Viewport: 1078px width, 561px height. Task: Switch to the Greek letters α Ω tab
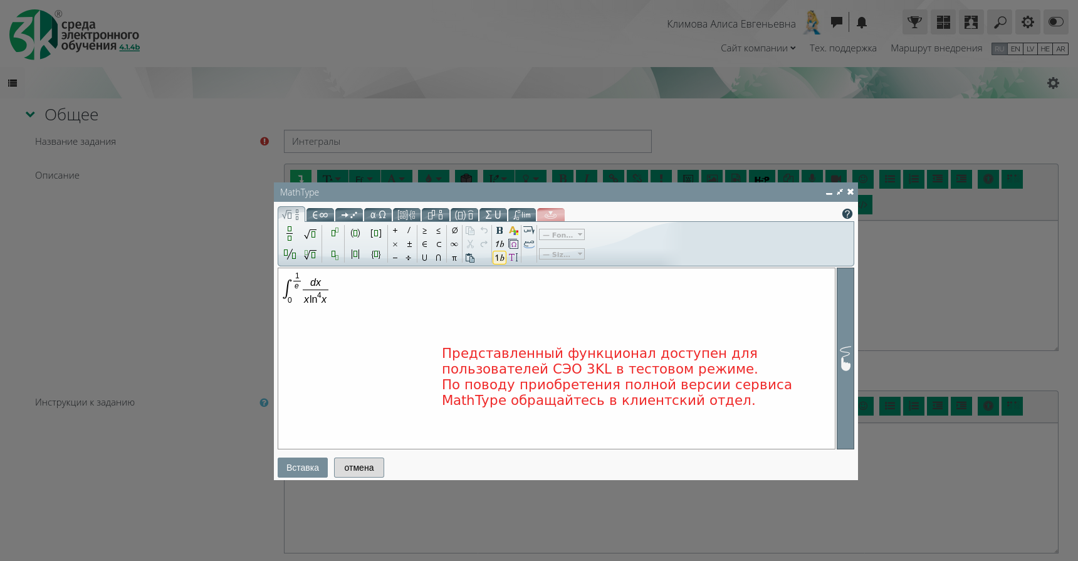[x=378, y=215]
